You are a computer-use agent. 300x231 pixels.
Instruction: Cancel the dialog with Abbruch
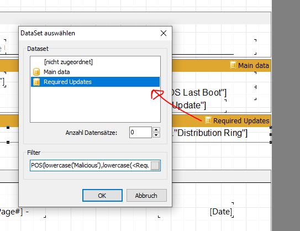146,196
